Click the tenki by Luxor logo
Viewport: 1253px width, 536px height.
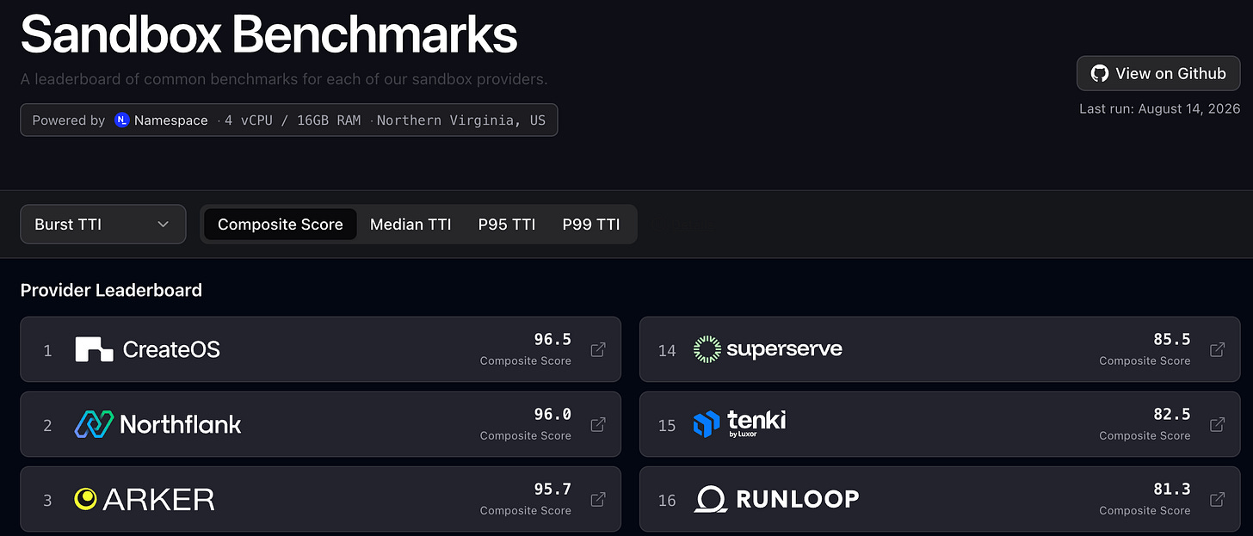pyautogui.click(x=740, y=423)
